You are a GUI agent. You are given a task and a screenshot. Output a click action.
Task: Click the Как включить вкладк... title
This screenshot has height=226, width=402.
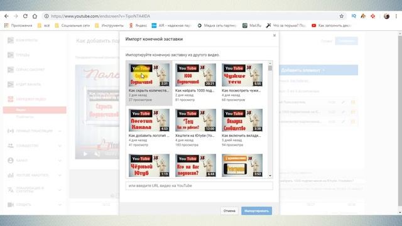(x=241, y=136)
